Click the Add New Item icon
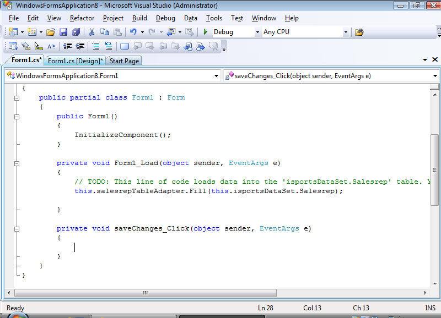Image resolution: width=441 pixels, height=318 pixels. [x=32, y=32]
